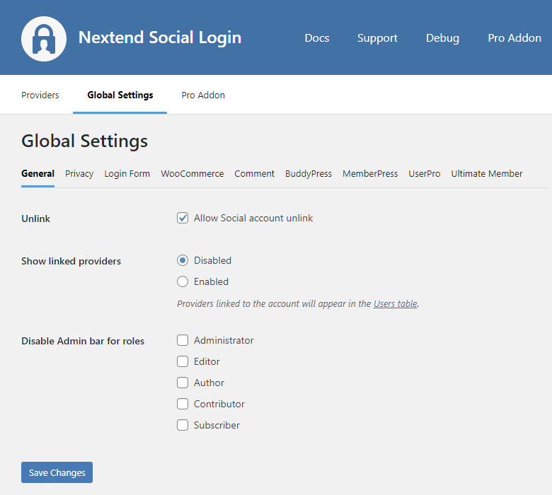
Task: Enable the Contributor role checkbox
Action: (x=183, y=404)
